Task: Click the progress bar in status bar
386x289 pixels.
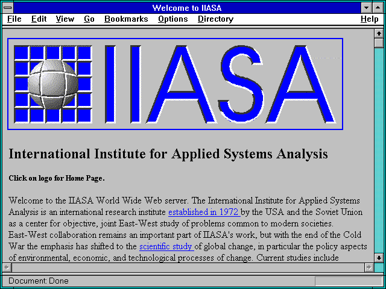Action: click(349, 281)
